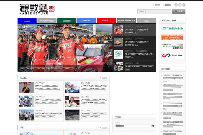Open the Suzuka Circle Parking banner
Viewport: 203px width, 135px height.
tap(172, 46)
